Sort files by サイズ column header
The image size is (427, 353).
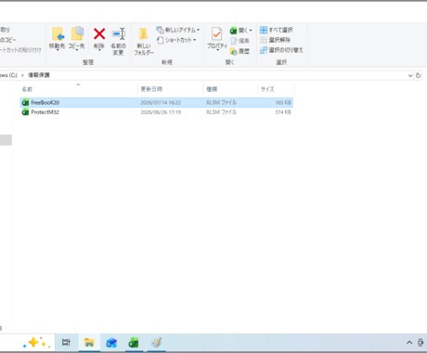pyautogui.click(x=267, y=89)
